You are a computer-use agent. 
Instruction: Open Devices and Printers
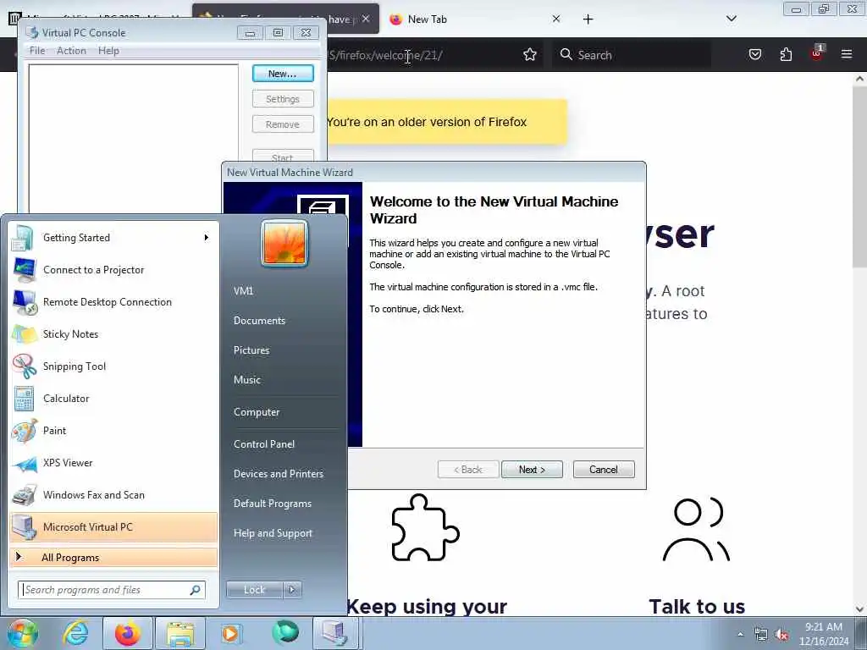(x=278, y=474)
